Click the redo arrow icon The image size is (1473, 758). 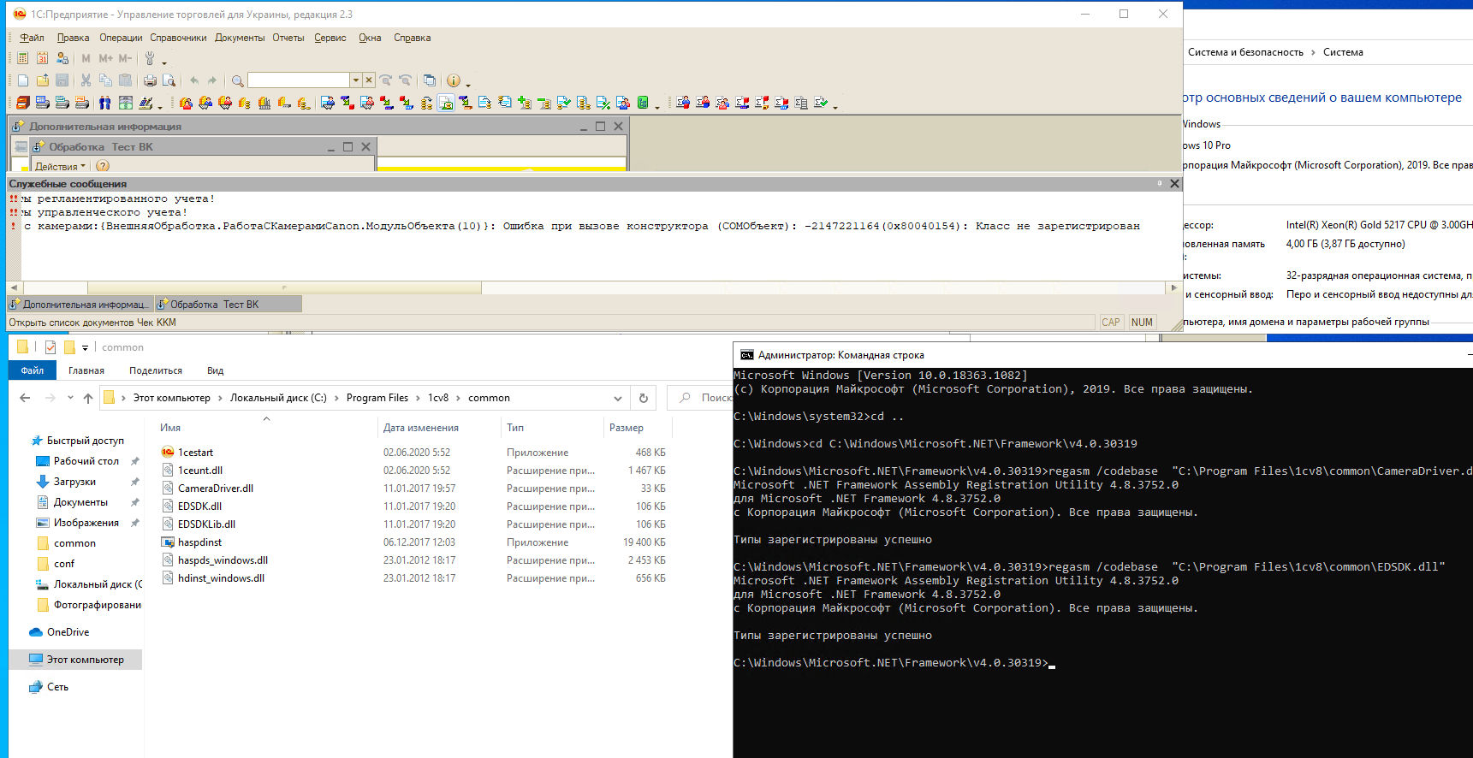[x=212, y=80]
